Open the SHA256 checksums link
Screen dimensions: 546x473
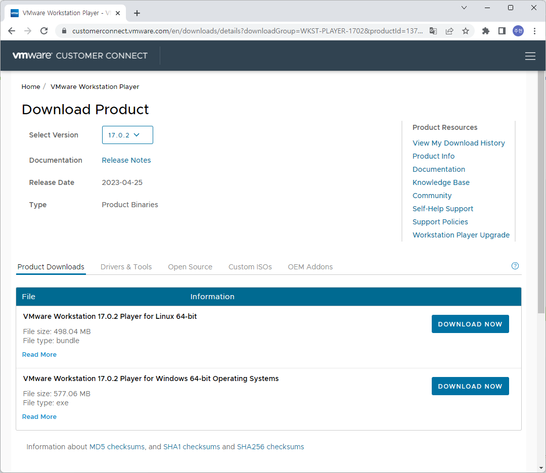click(270, 447)
